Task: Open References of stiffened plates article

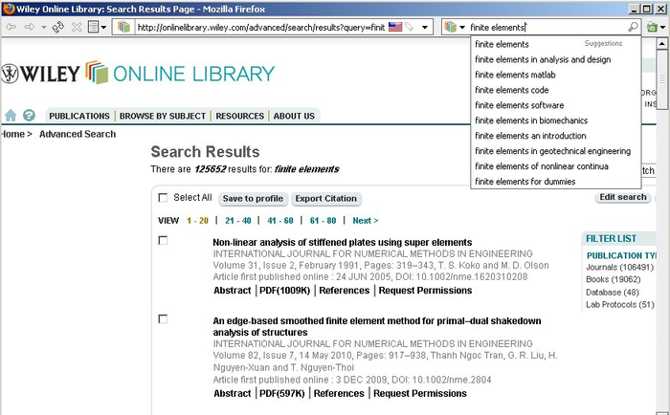Action: [344, 291]
